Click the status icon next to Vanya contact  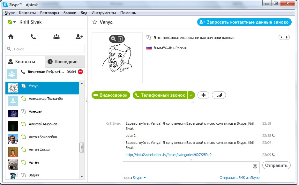(x=24, y=86)
